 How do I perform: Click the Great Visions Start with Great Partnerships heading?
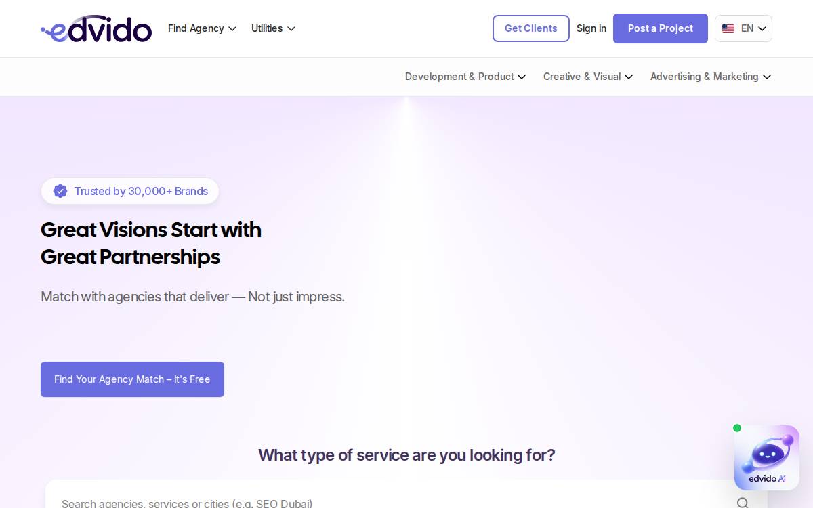click(151, 243)
